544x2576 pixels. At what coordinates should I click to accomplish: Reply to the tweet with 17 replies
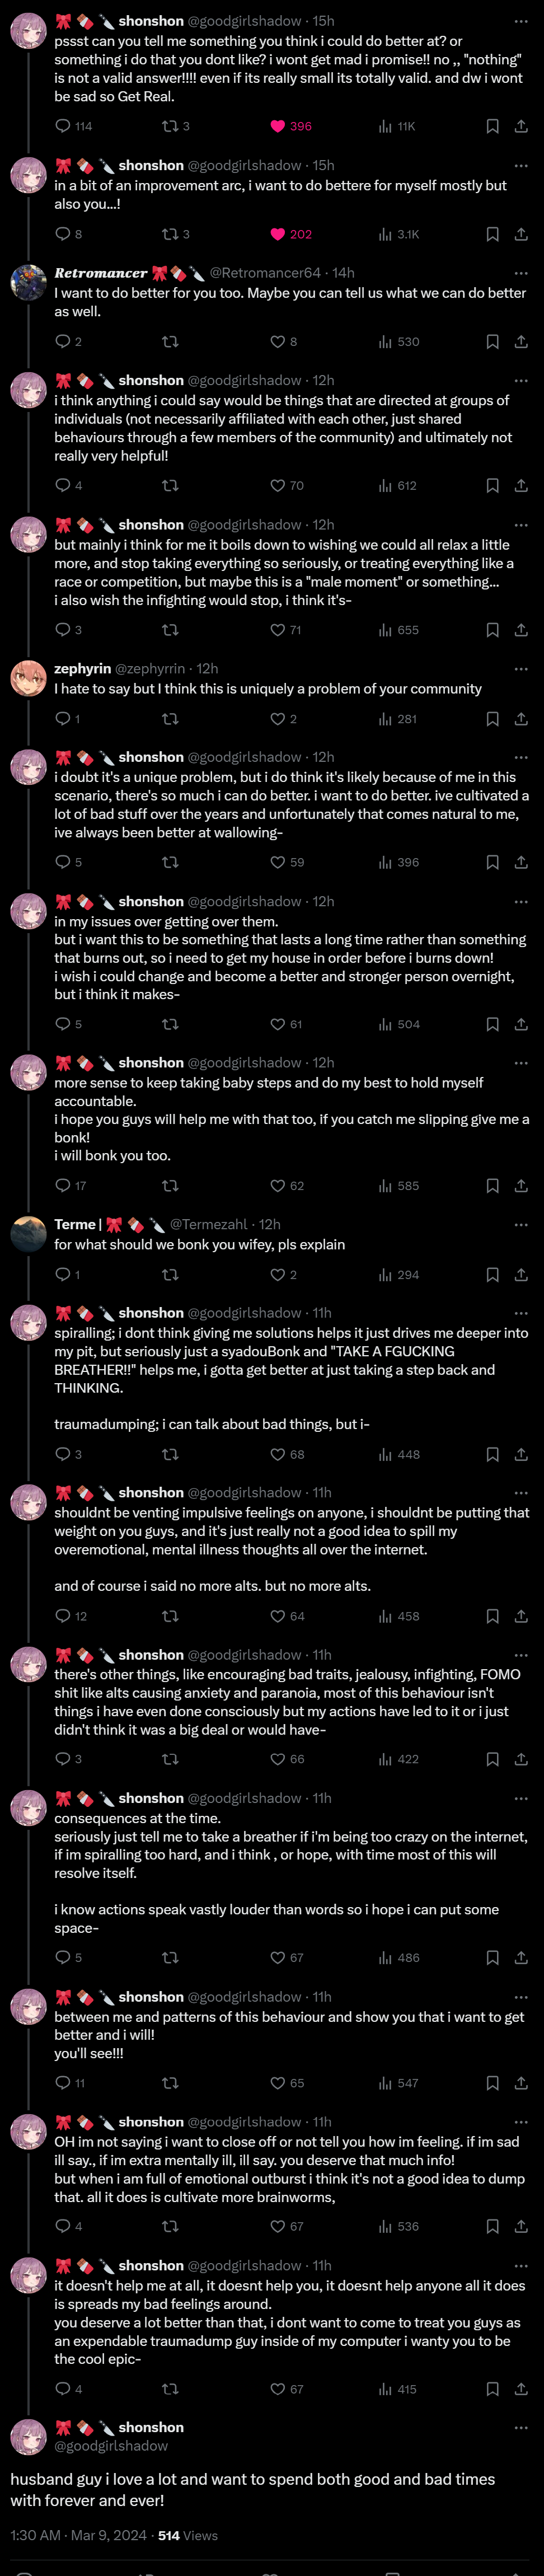click(63, 1186)
